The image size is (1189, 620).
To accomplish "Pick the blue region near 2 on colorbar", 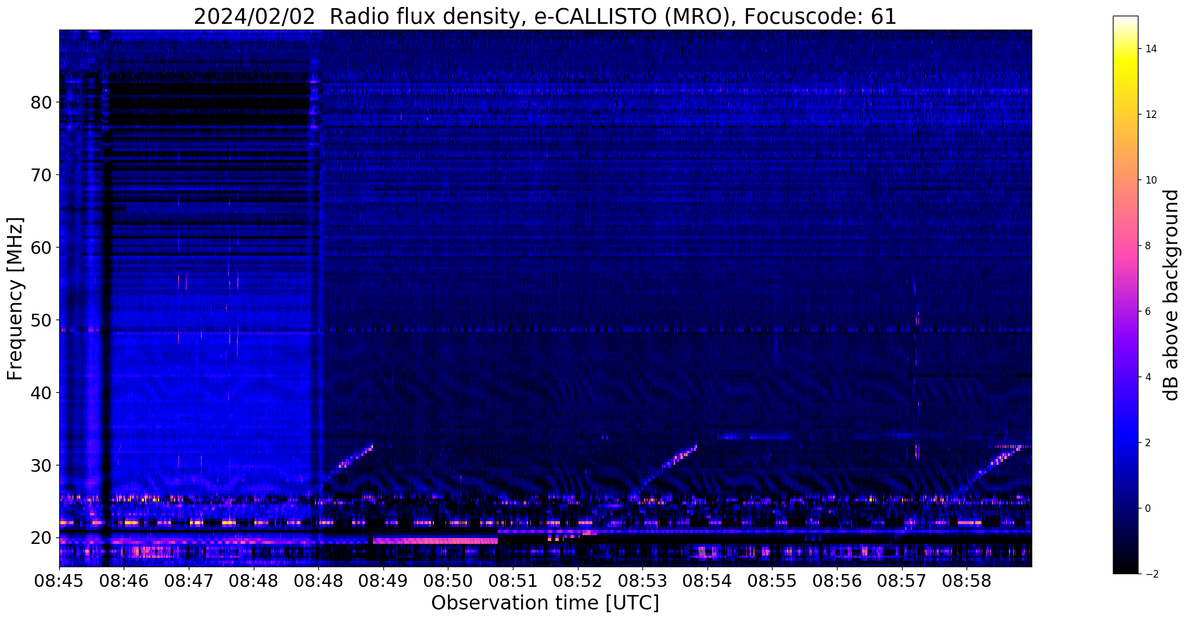I will coord(1125,443).
